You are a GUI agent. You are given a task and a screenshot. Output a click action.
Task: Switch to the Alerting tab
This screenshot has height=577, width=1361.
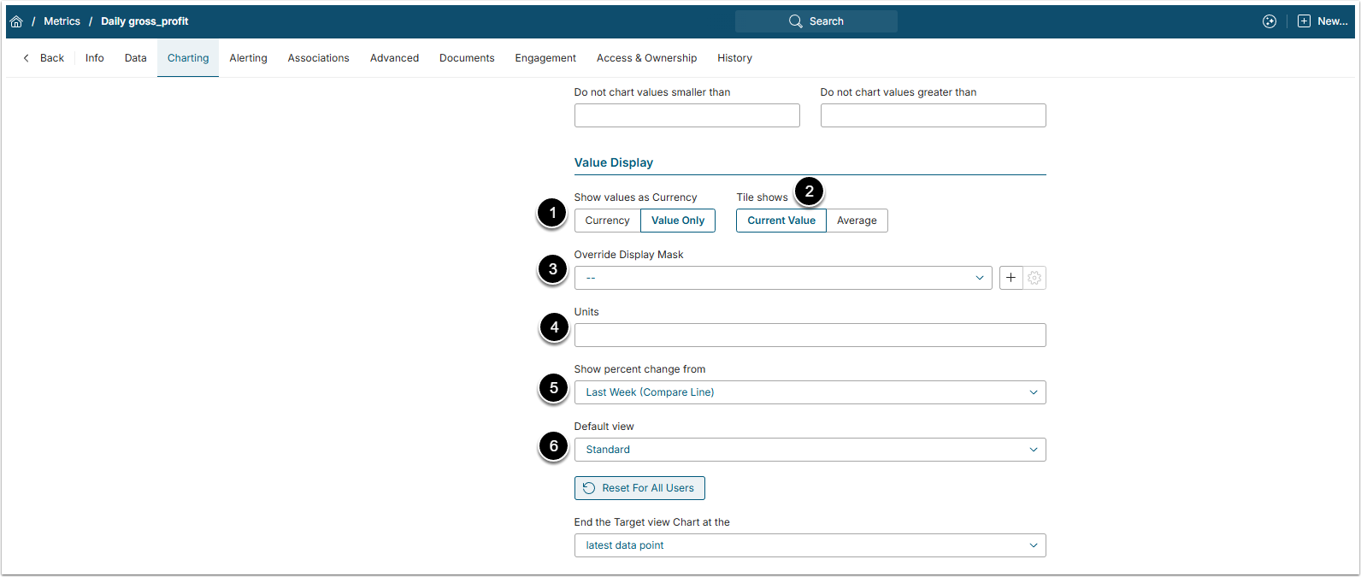click(x=248, y=58)
